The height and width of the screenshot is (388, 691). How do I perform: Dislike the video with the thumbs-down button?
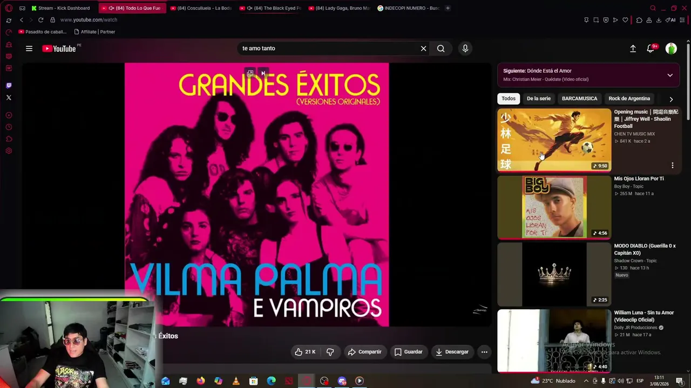click(330, 352)
